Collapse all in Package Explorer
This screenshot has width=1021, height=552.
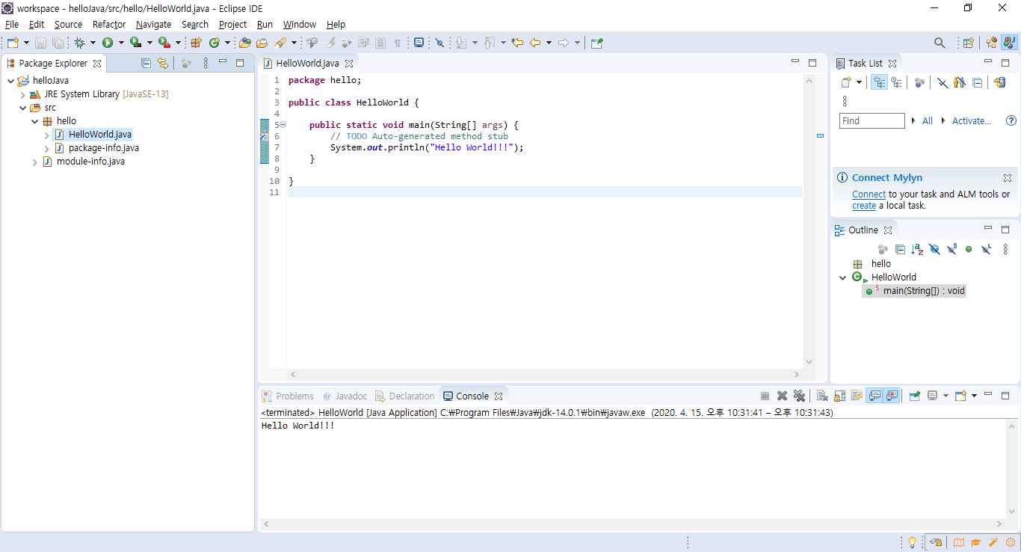(x=146, y=64)
